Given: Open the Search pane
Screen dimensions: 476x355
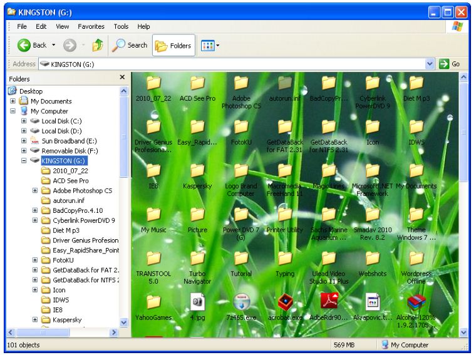Looking at the screenshot, I should [130, 46].
